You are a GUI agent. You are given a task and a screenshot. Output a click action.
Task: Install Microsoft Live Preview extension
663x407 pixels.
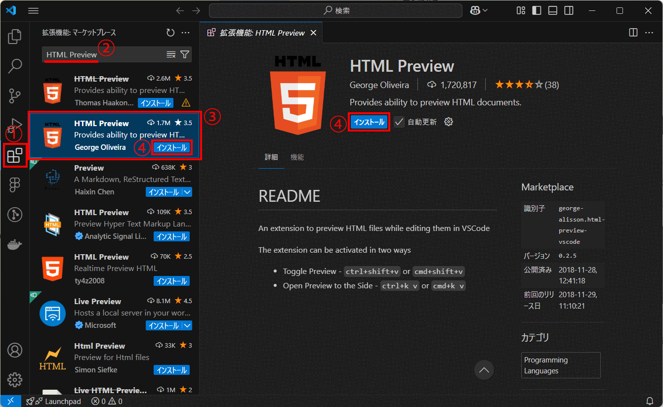click(x=164, y=325)
